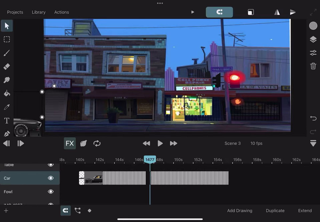Viewport: 320px width, 222px height.
Task: Click the Duplicate button
Action: (275, 211)
